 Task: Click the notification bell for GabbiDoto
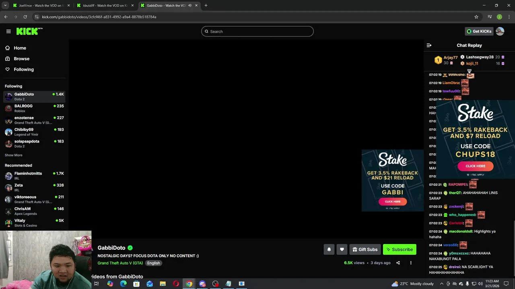click(329, 250)
